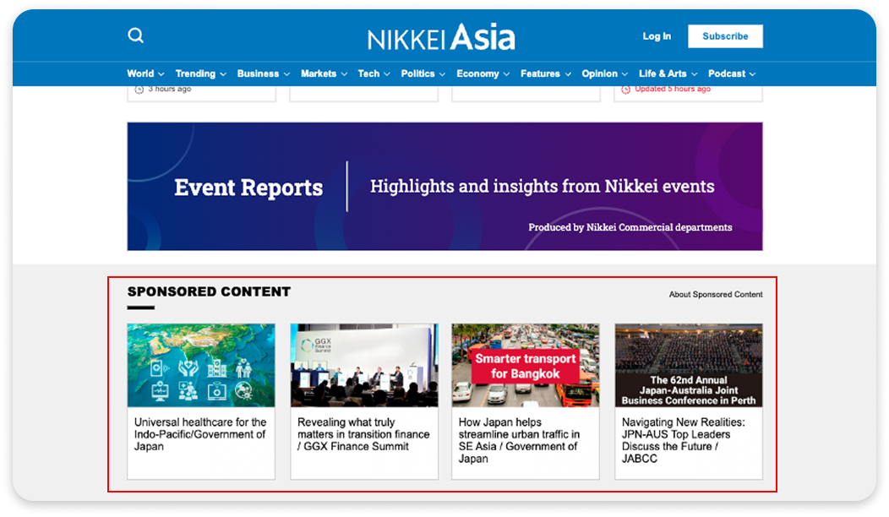The image size is (889, 517).
Task: Click the Subscribe button
Action: (x=725, y=36)
